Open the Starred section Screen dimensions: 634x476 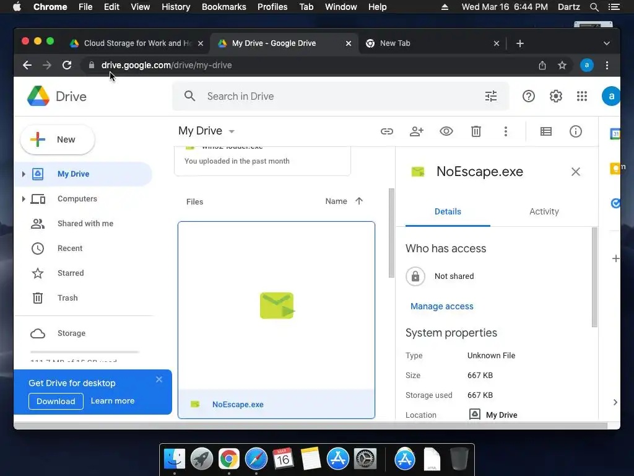71,273
